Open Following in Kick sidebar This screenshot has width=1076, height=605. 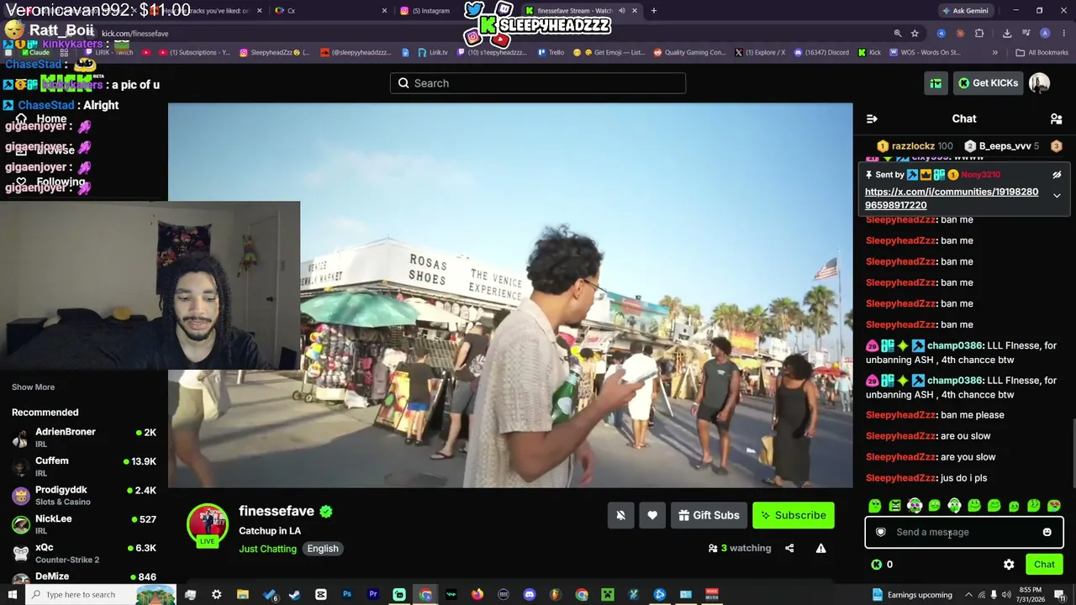tap(50, 181)
